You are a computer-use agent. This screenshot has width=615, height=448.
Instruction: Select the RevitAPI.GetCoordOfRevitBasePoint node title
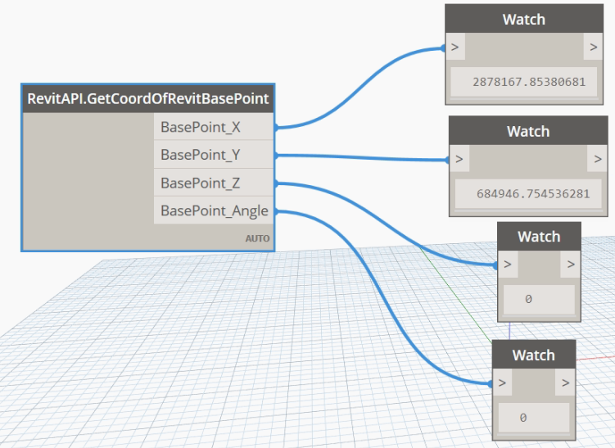[x=148, y=98]
